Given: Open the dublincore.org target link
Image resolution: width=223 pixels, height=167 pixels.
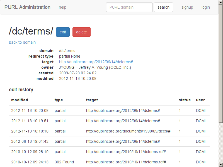Looking at the screenshot, I should (x=96, y=62).
